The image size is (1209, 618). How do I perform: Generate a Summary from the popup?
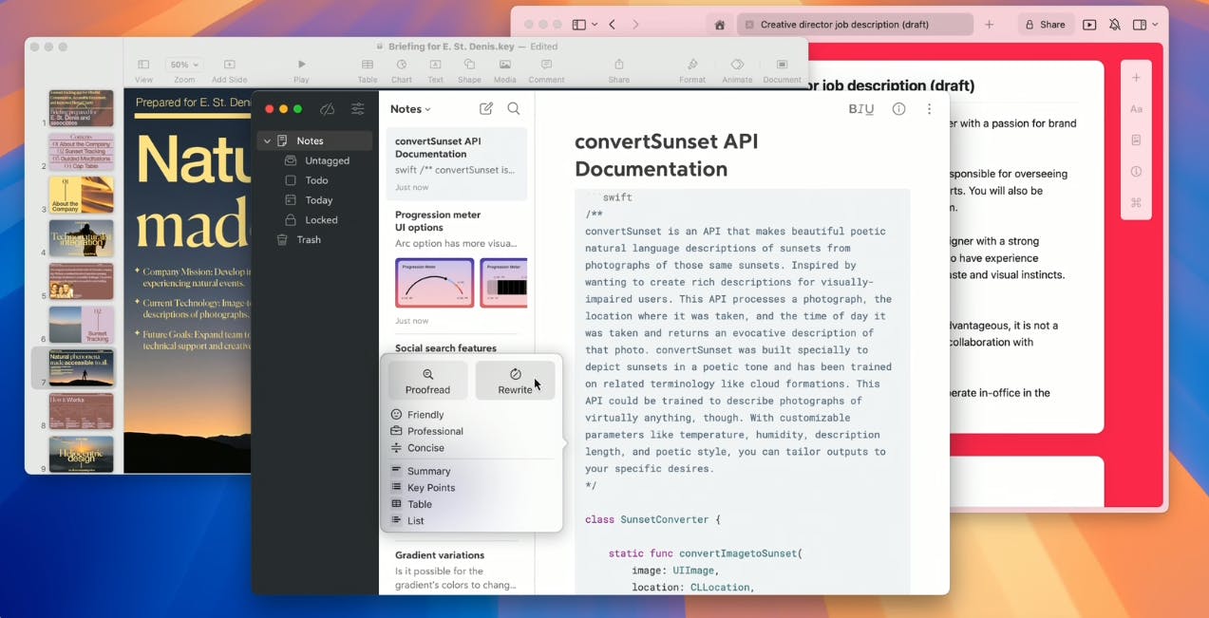pos(420,471)
